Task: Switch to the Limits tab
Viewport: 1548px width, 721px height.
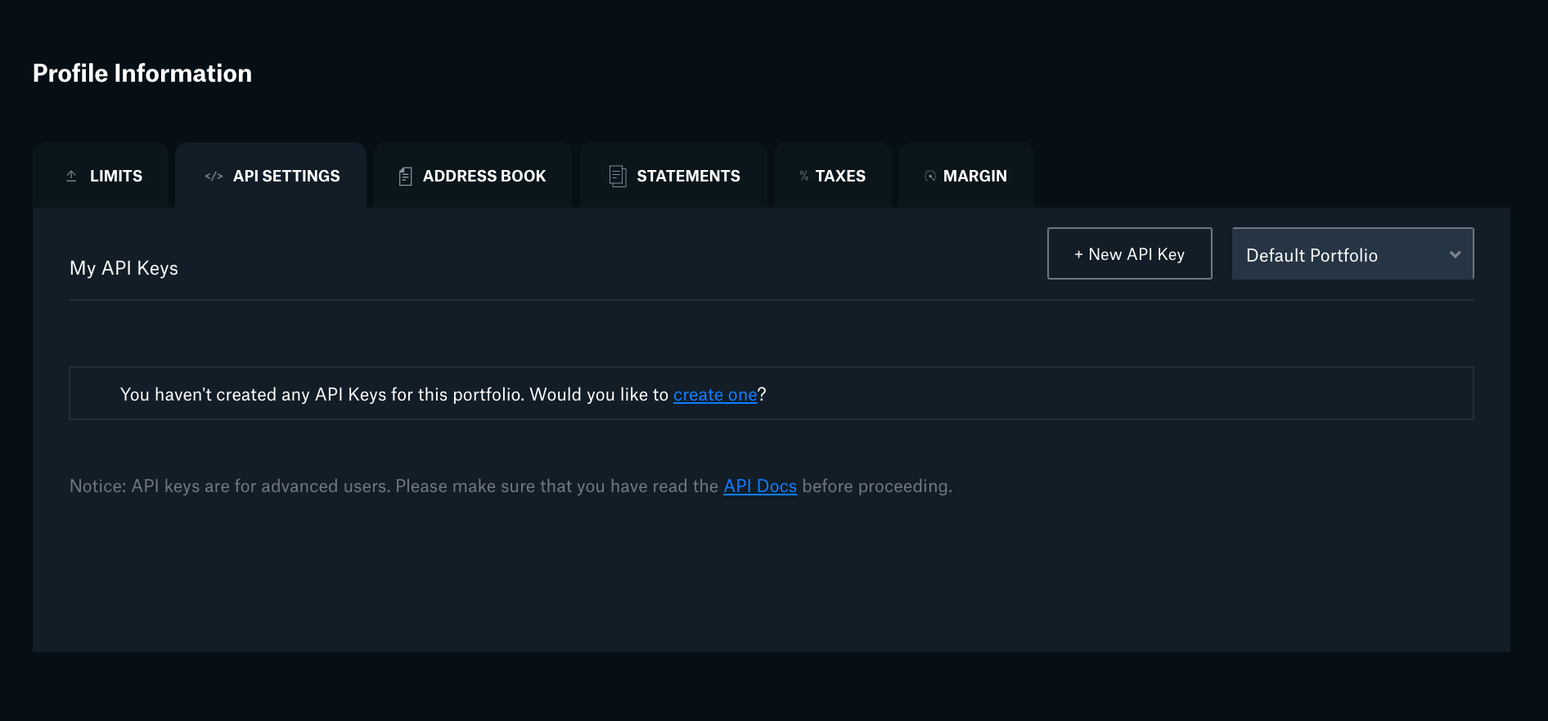Action: tap(115, 177)
